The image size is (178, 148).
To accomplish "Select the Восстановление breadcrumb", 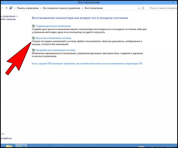I will [x=94, y=8].
